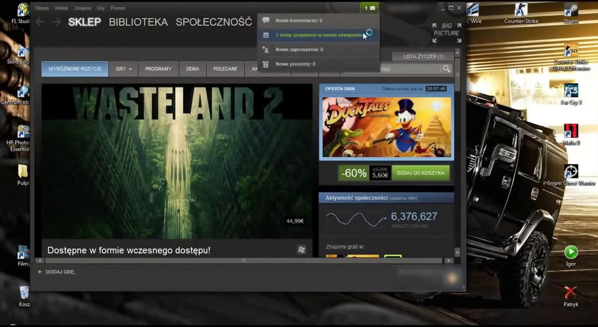
Task: Select the Igor desktop shortcut
Action: (571, 256)
